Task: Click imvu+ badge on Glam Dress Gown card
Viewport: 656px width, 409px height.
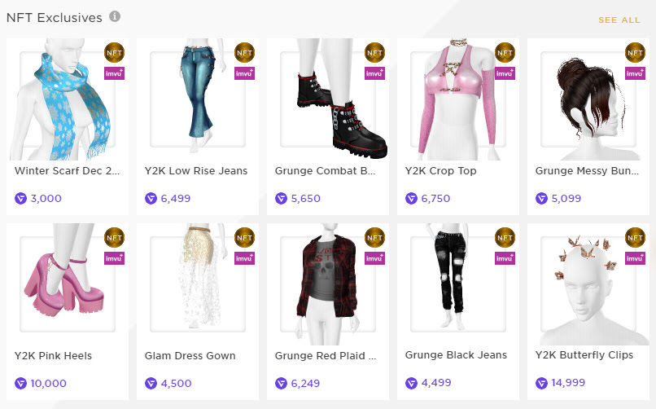Action: click(244, 258)
